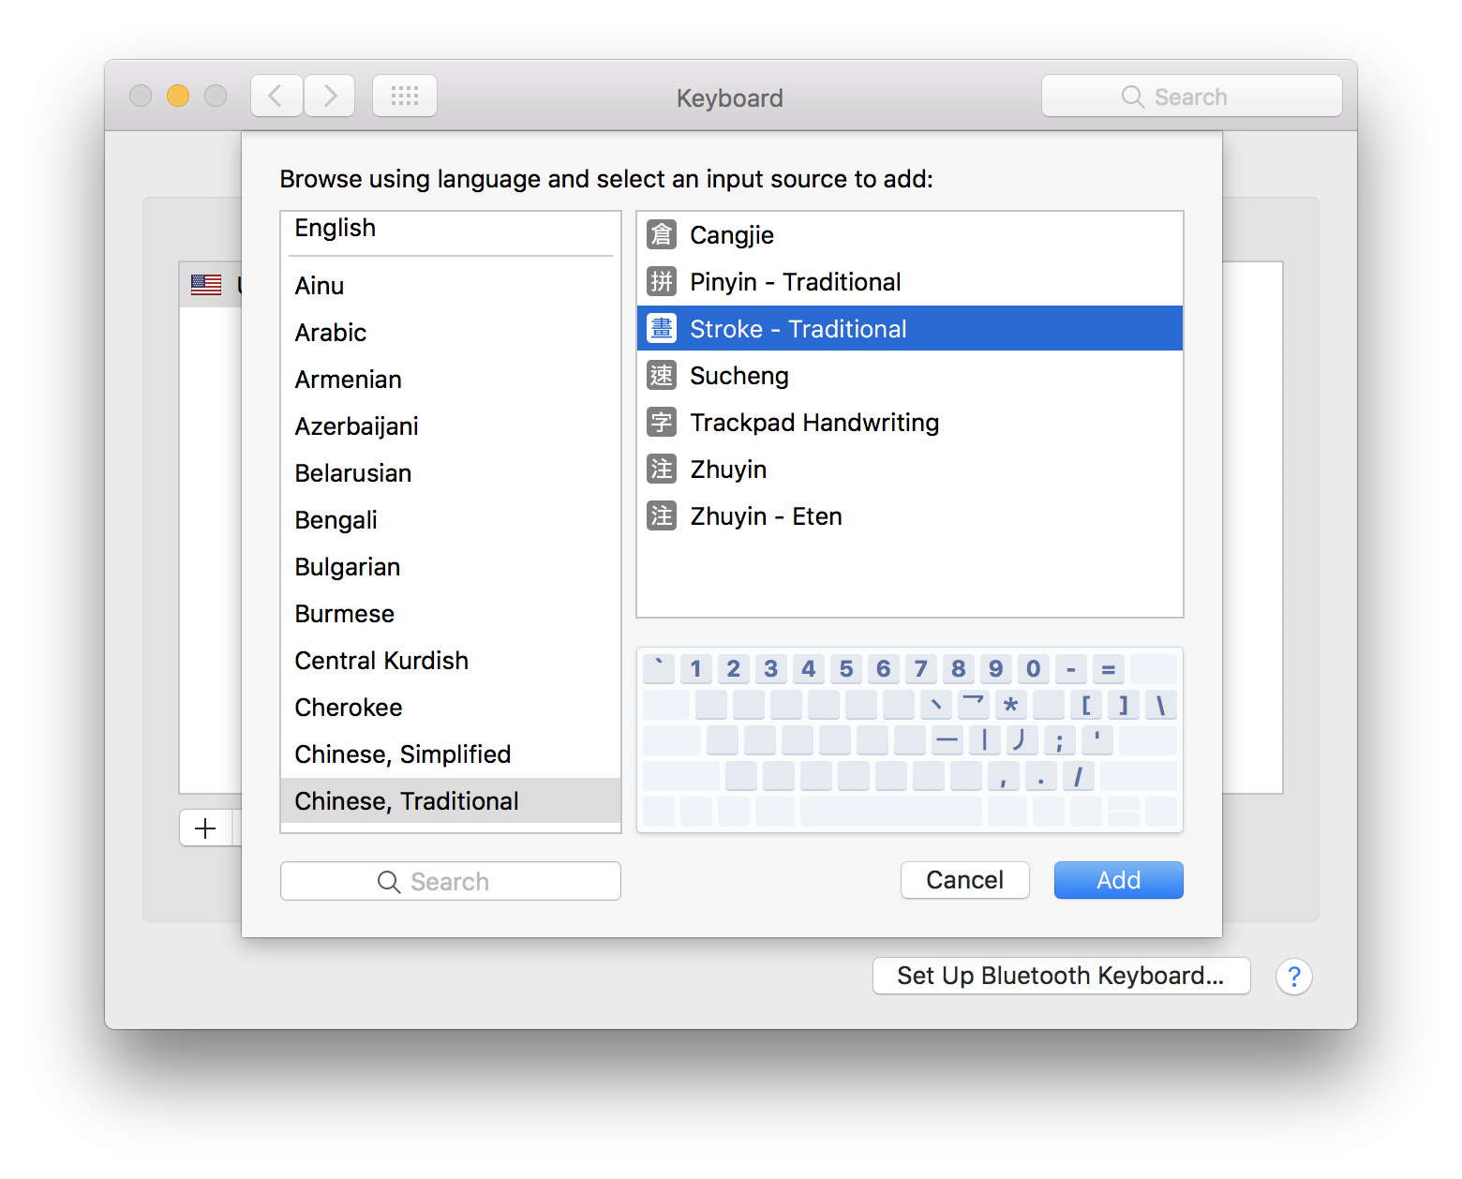Open the grid view icon in the toolbar
This screenshot has width=1462, height=1179.
point(404,95)
